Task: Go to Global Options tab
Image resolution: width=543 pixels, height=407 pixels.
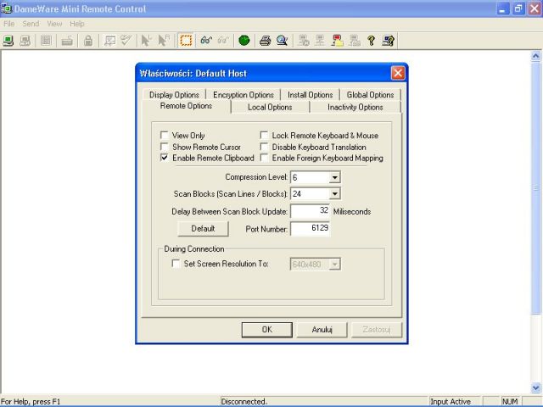Action: [370, 94]
